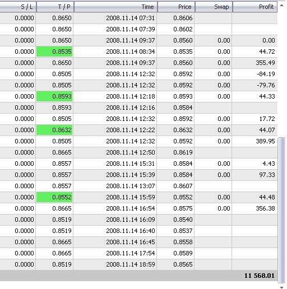Click the price value 0.8589
The width and height of the screenshot is (287, 289).
(183, 253)
